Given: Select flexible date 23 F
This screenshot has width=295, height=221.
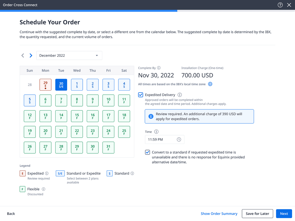Looking at the screenshot, I should click(92, 132).
